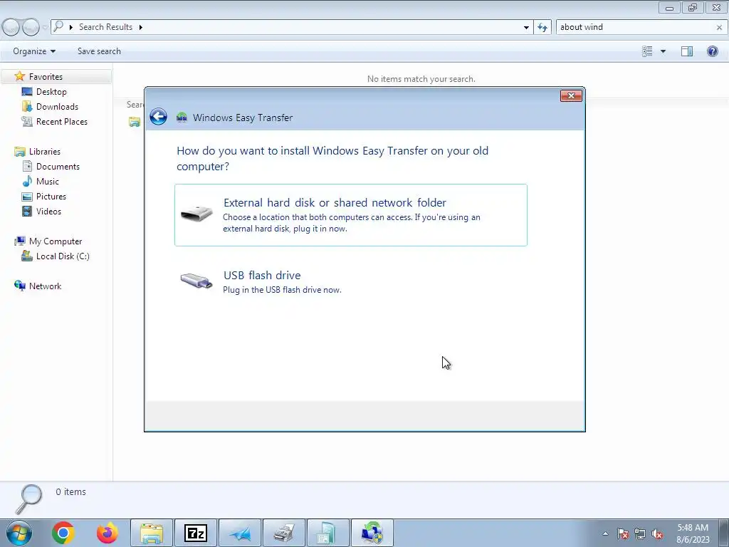The width and height of the screenshot is (729, 547).
Task: Open Documents library
Action: pyautogui.click(x=58, y=167)
